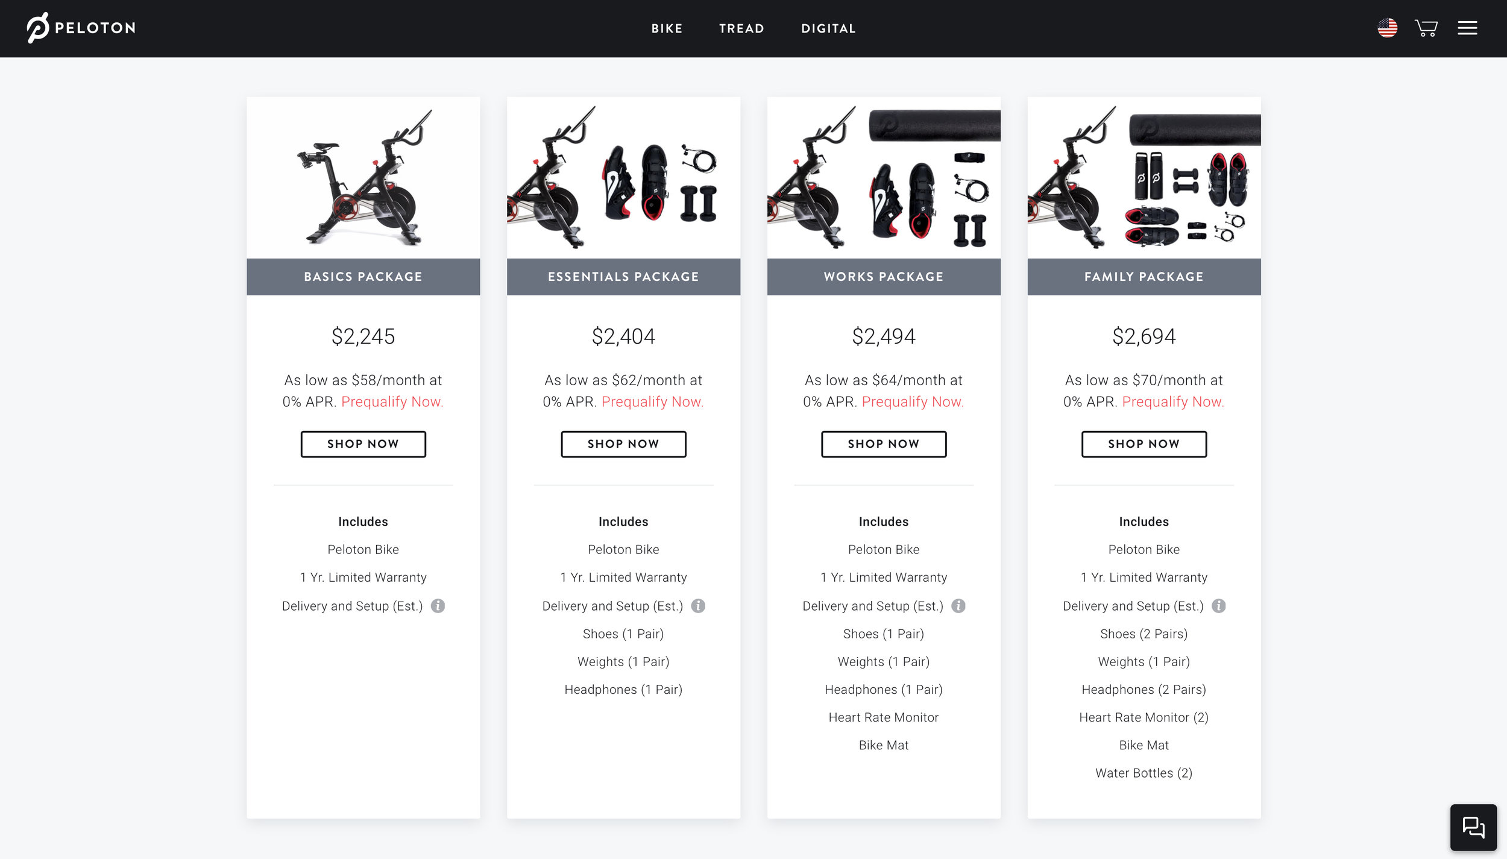Click 'Headphones (2 Pairs)' text
The image size is (1507, 859).
coord(1144,690)
